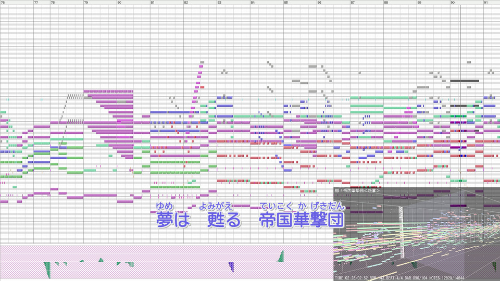This screenshot has width=500, height=281.
Task: Select bar number 87 in the ruler
Action: [x=353, y=2]
